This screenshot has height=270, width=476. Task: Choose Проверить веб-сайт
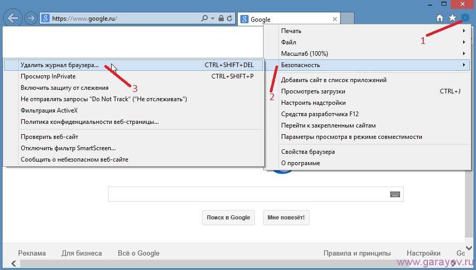click(x=133, y=137)
